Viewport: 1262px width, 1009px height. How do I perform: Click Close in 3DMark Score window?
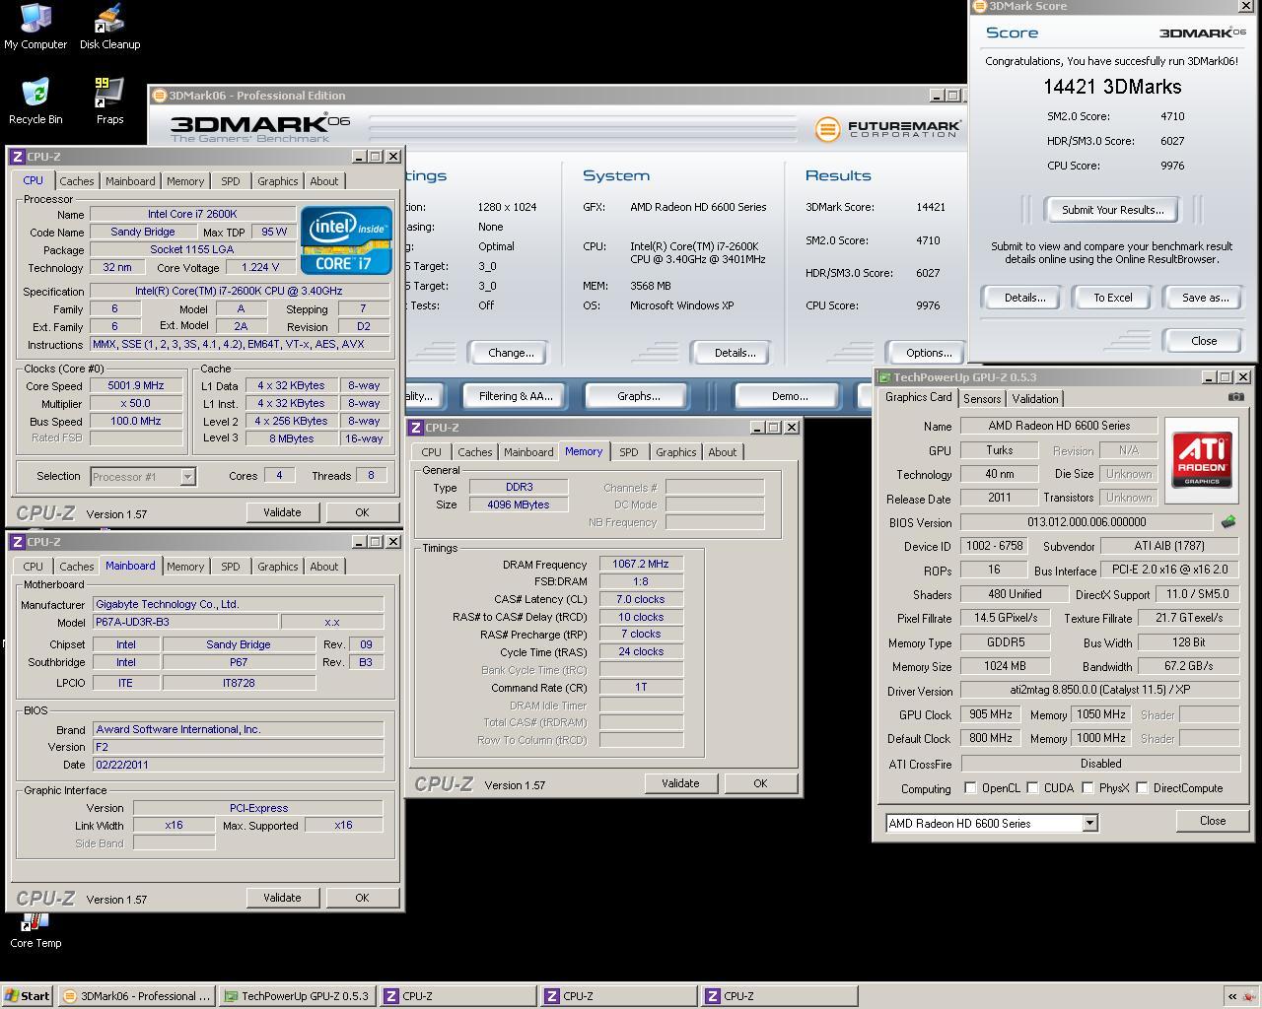1203,341
